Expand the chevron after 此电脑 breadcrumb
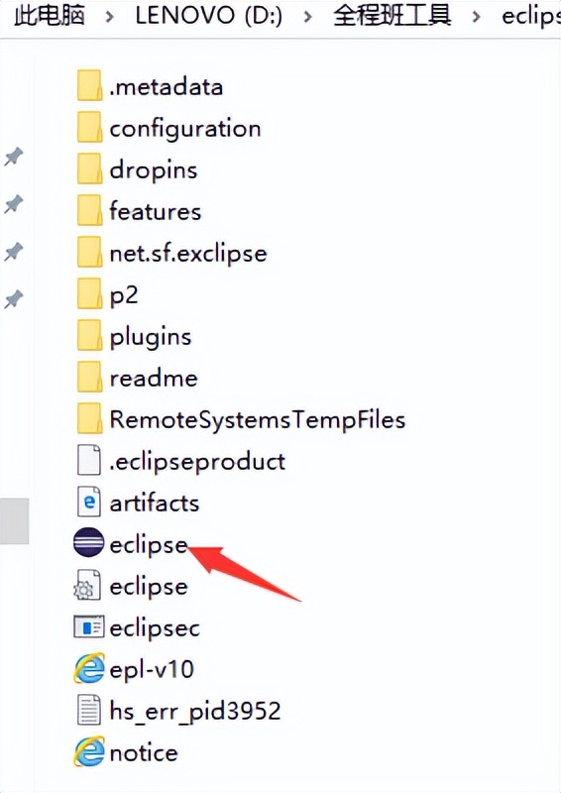The width and height of the screenshot is (561, 793). coord(109,17)
